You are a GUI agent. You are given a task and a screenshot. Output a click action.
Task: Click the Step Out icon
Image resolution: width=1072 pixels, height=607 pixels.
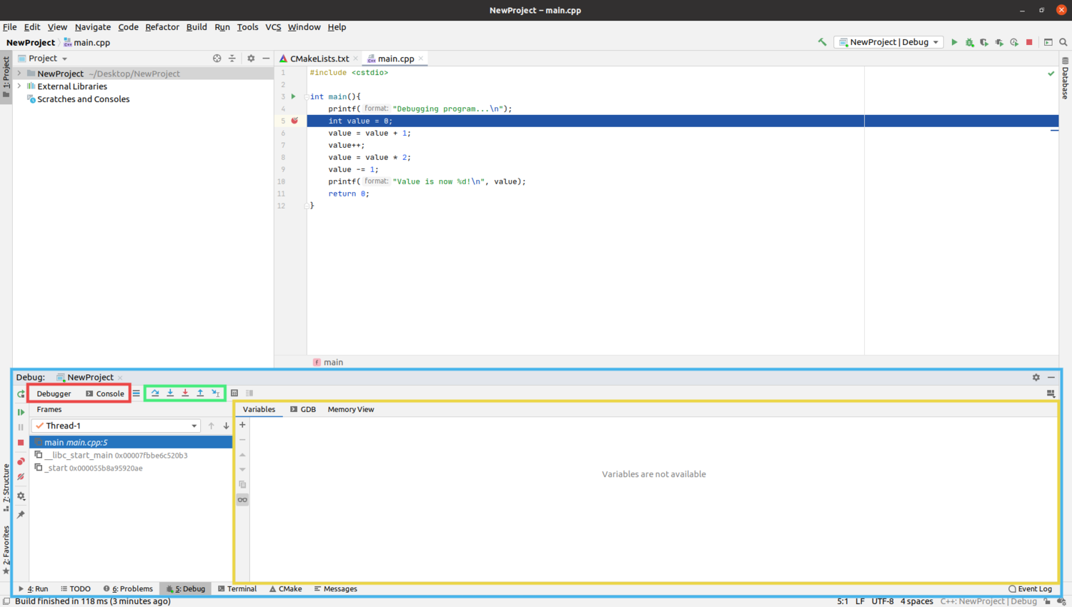click(200, 393)
